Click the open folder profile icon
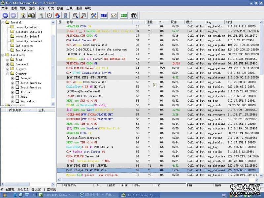This screenshot has height=198, width=264. pos(31,16)
